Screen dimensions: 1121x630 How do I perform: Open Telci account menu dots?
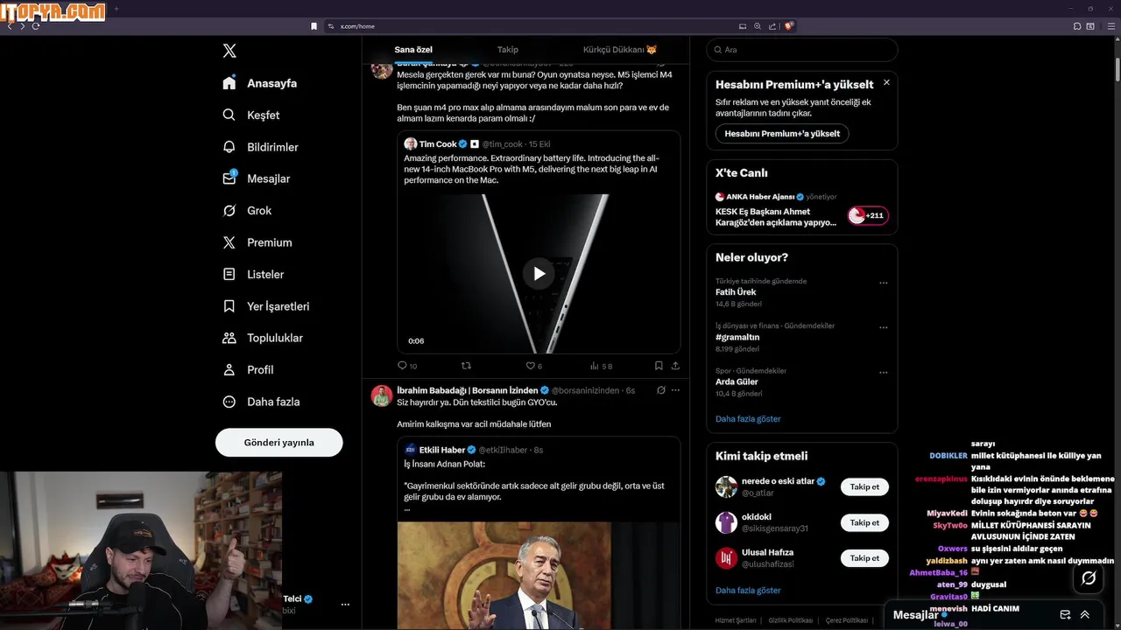click(x=345, y=605)
